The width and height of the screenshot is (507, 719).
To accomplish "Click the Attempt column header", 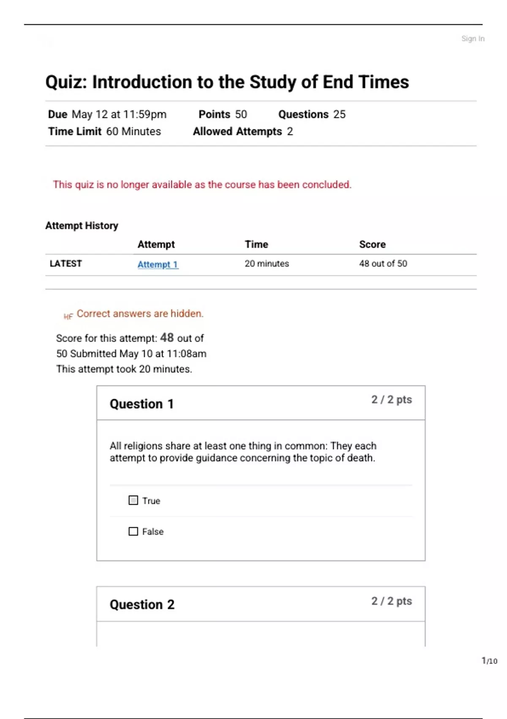I will click(156, 244).
